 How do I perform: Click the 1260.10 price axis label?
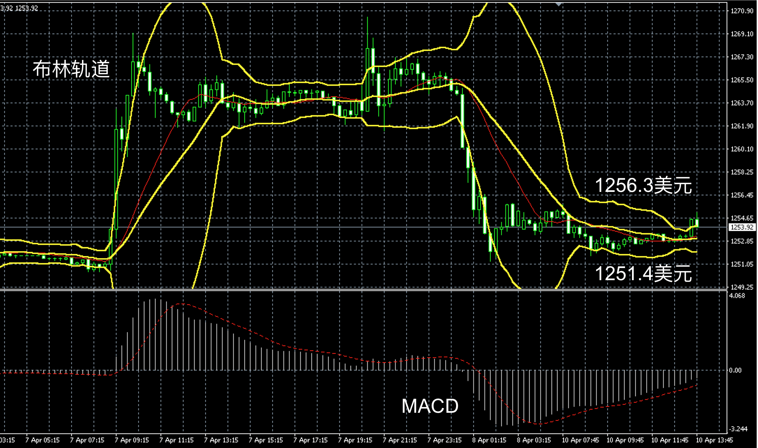tap(742, 149)
